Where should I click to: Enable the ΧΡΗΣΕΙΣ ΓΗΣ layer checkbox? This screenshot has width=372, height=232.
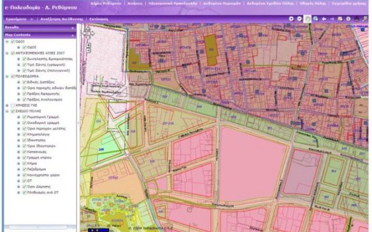[12, 105]
